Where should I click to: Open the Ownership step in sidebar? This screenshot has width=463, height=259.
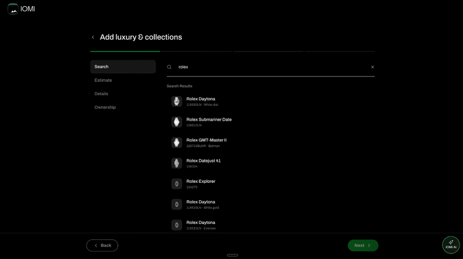105,107
